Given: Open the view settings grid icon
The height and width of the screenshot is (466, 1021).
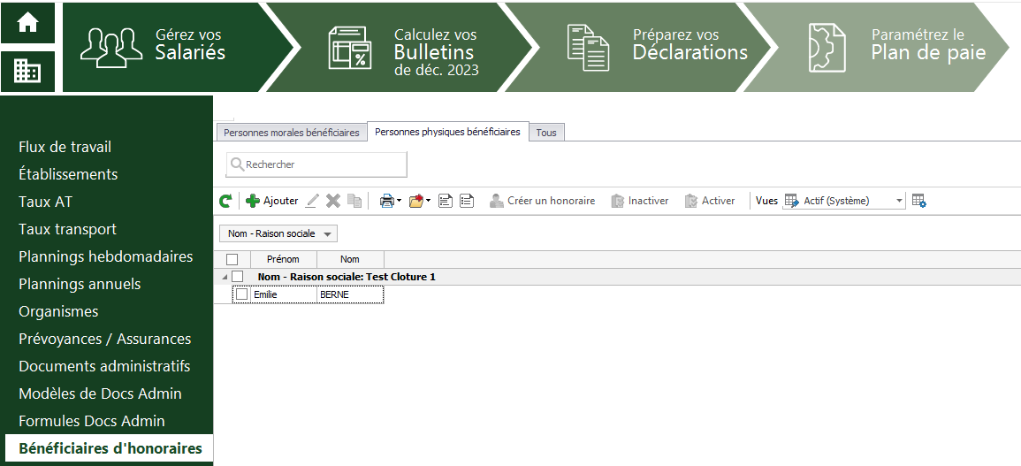Looking at the screenshot, I should 919,202.
